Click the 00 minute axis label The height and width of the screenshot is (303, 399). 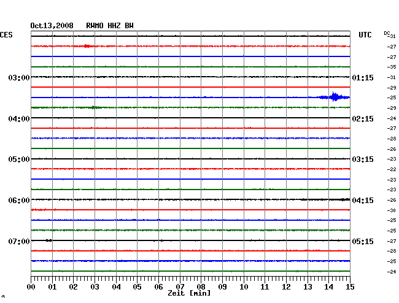[31, 286]
